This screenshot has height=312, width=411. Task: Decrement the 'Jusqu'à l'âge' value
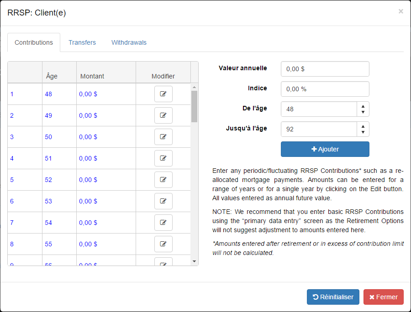pyautogui.click(x=363, y=132)
